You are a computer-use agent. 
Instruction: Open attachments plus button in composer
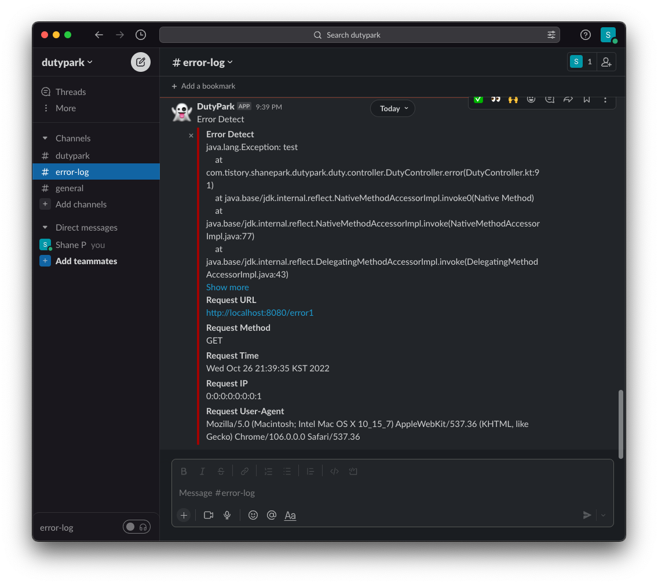coord(184,515)
